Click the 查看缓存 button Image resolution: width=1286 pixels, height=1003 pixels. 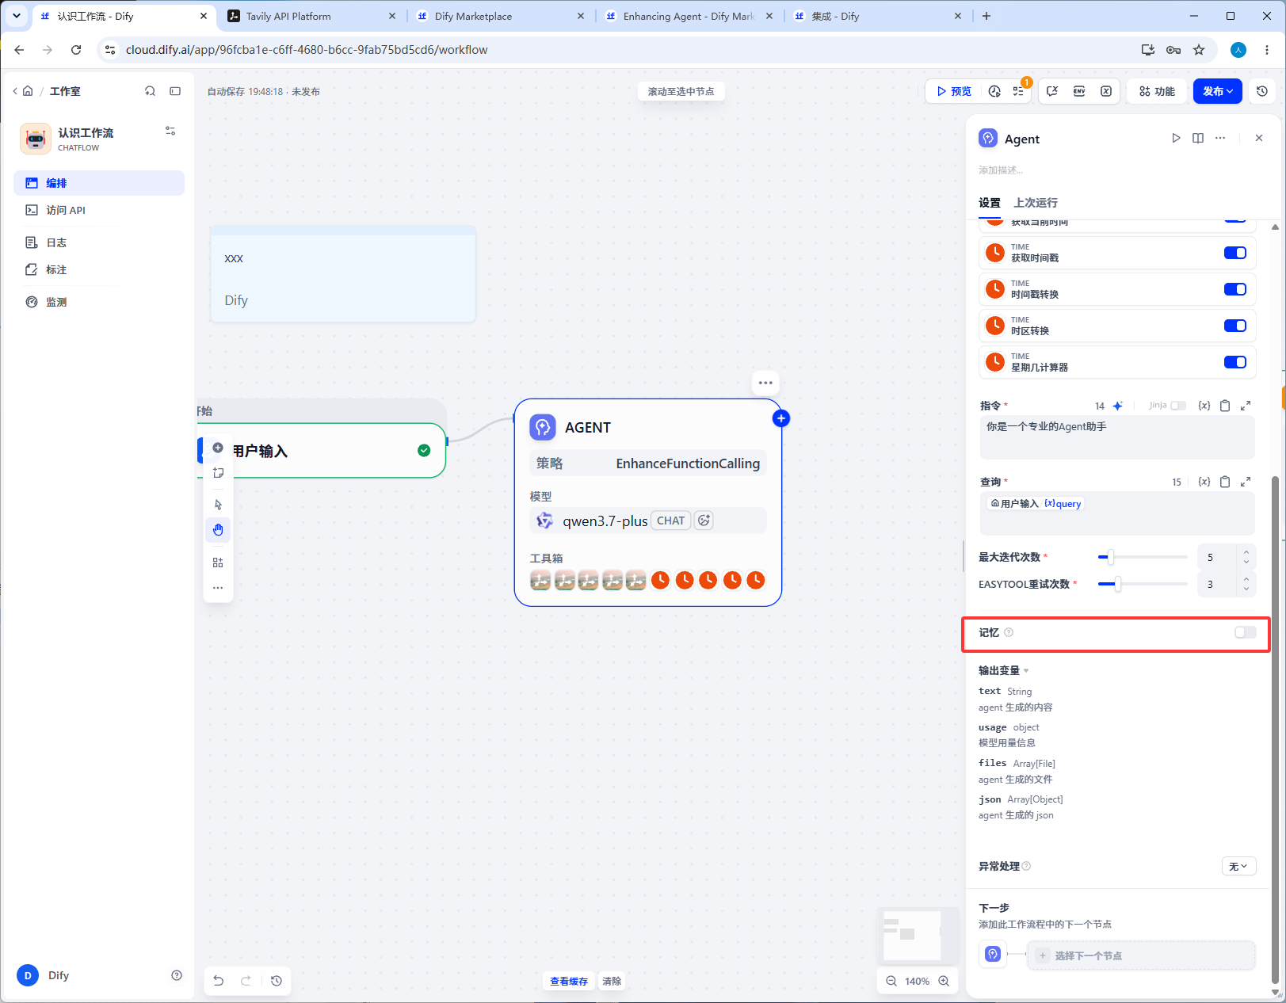569,981
